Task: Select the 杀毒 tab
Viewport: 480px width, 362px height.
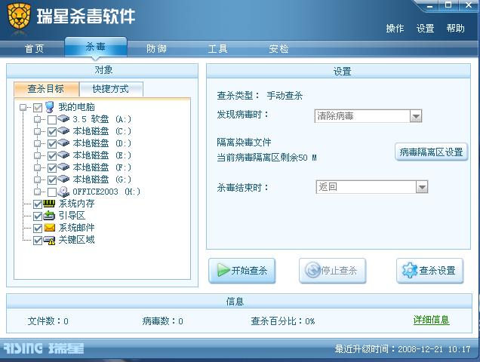Action: [96, 47]
